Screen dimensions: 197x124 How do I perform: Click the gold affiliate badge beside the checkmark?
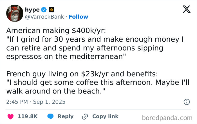[x=51, y=10]
